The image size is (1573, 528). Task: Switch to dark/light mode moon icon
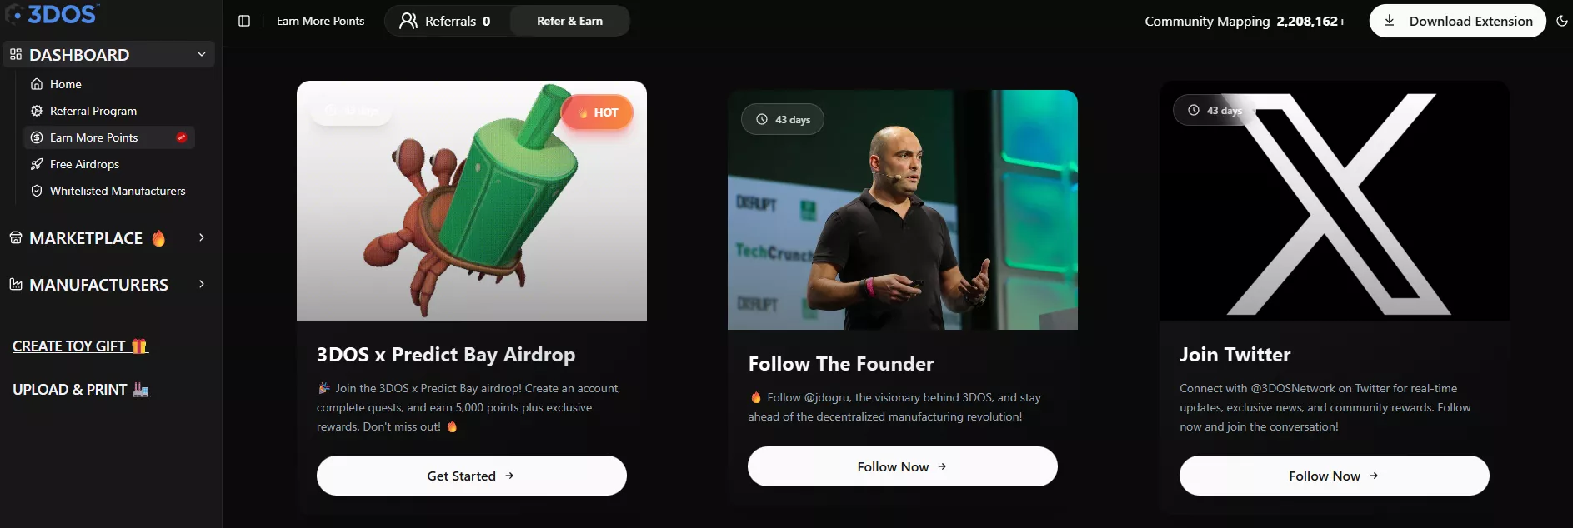(x=1561, y=21)
